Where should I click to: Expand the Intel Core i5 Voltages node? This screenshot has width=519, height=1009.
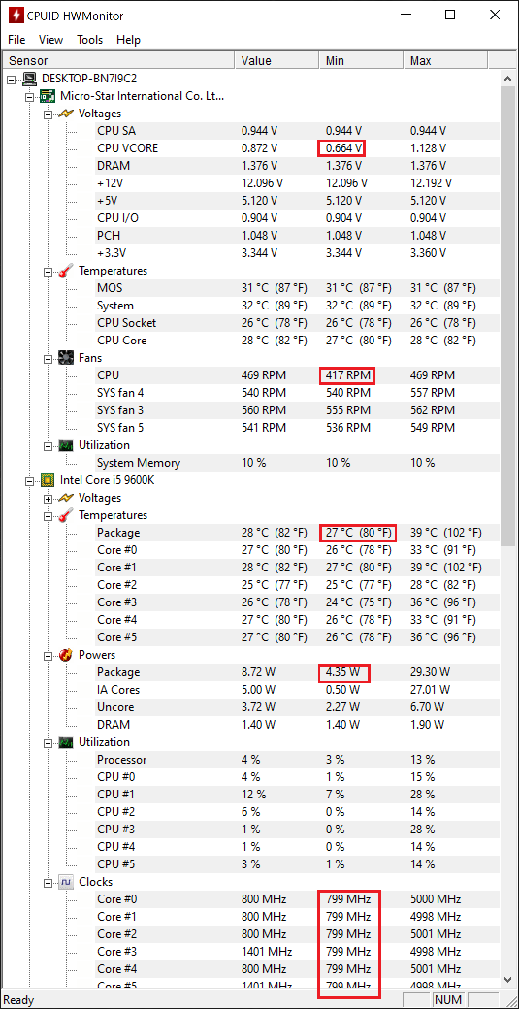pyautogui.click(x=48, y=498)
